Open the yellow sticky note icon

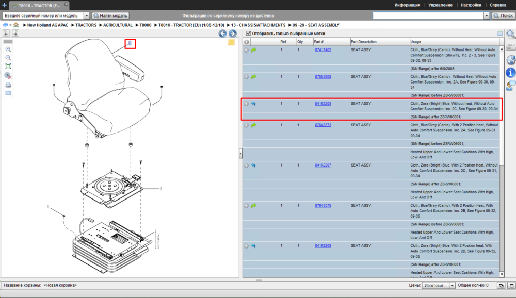(231, 42)
